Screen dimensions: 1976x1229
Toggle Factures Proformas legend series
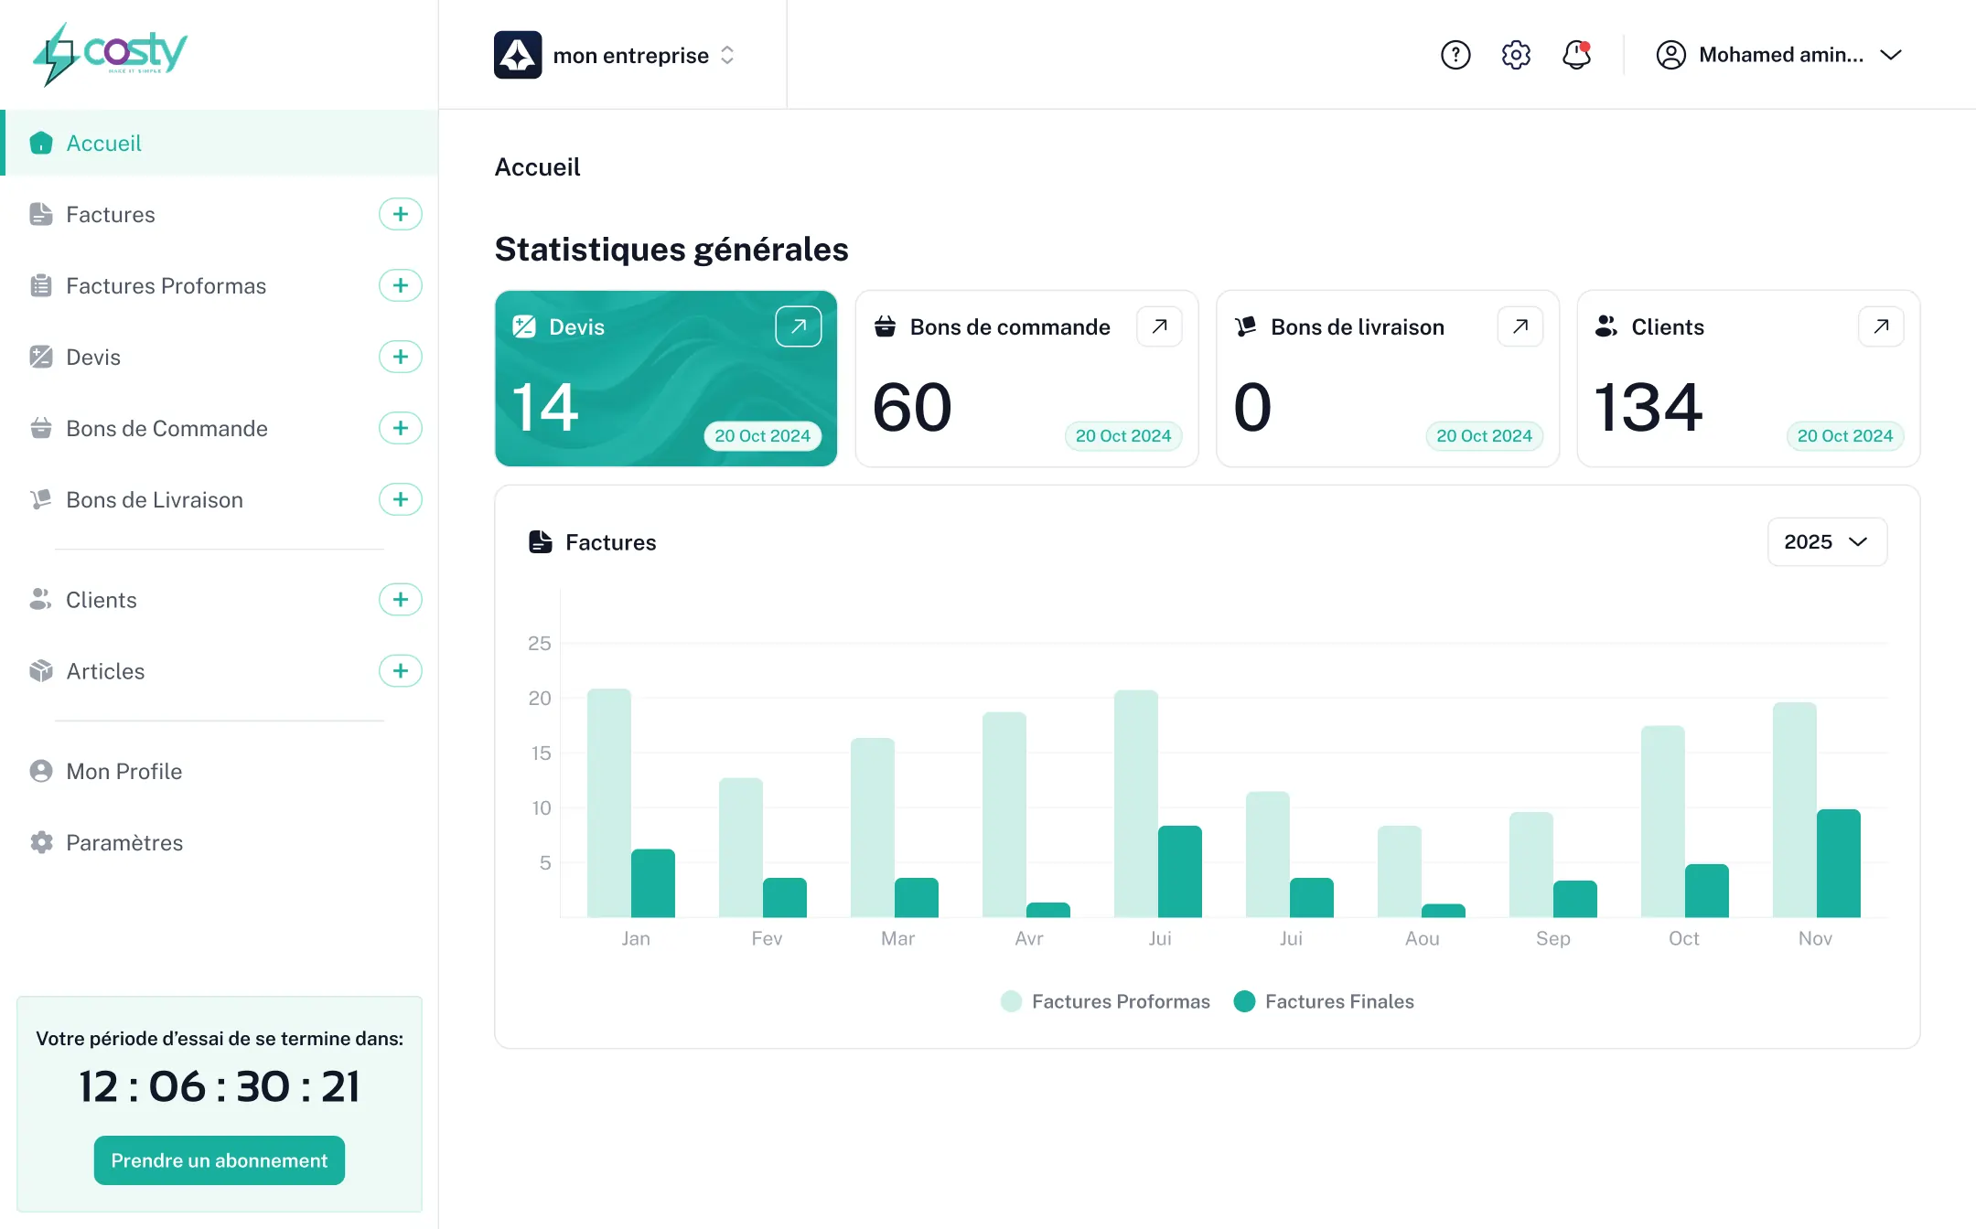(x=1105, y=1001)
